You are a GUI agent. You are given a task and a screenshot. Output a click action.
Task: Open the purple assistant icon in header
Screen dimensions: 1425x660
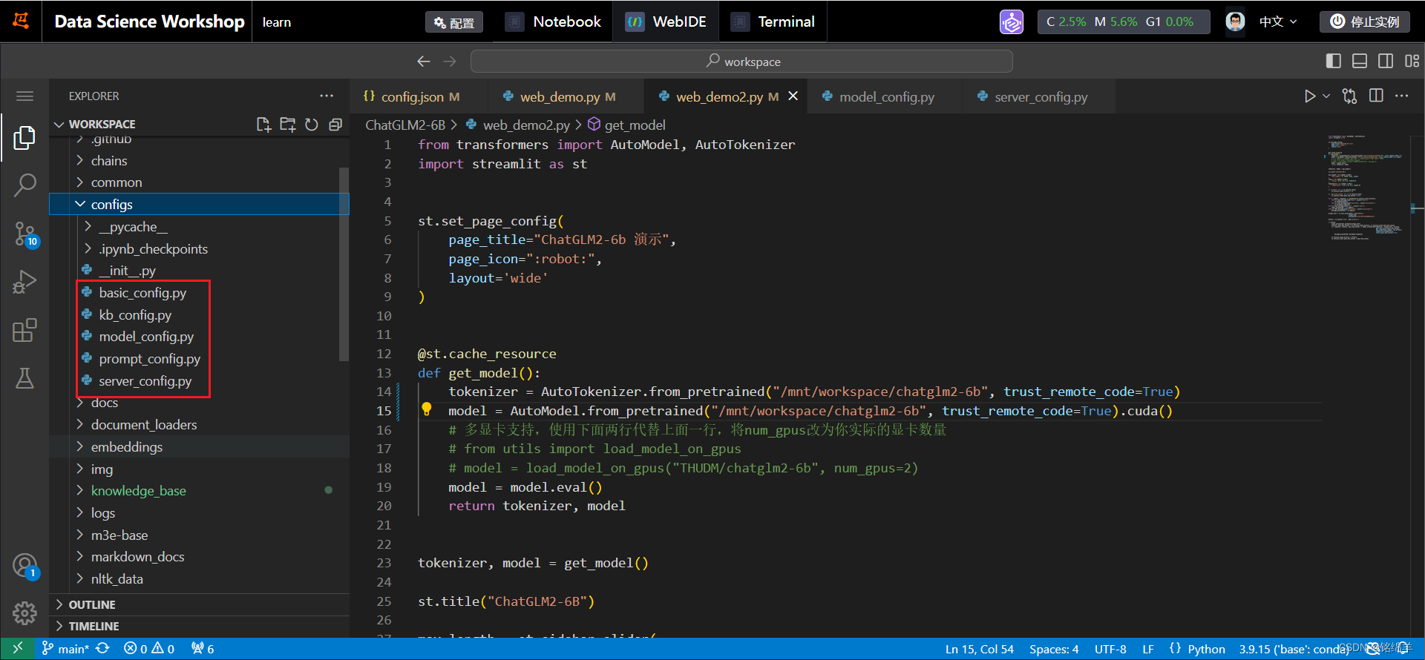pyautogui.click(x=1012, y=22)
